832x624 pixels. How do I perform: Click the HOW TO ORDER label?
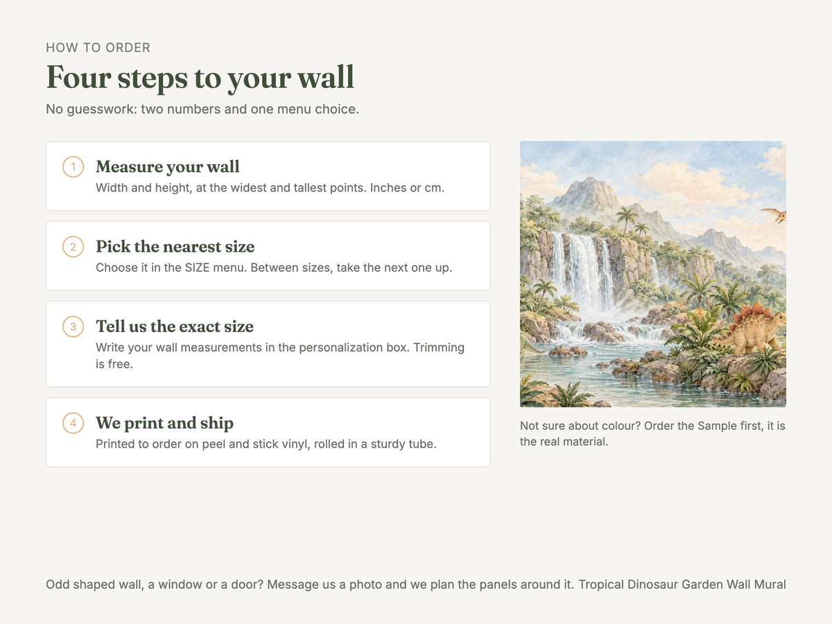click(x=98, y=48)
